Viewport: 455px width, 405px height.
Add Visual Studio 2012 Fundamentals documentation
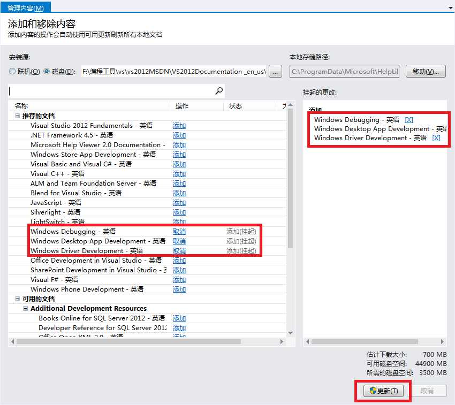pyautogui.click(x=179, y=126)
